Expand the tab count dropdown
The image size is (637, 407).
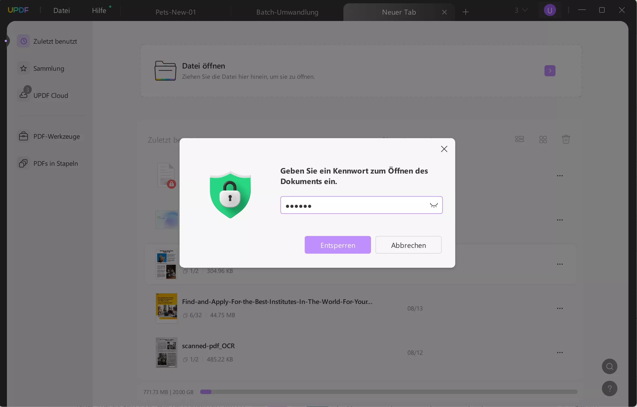[x=521, y=10]
